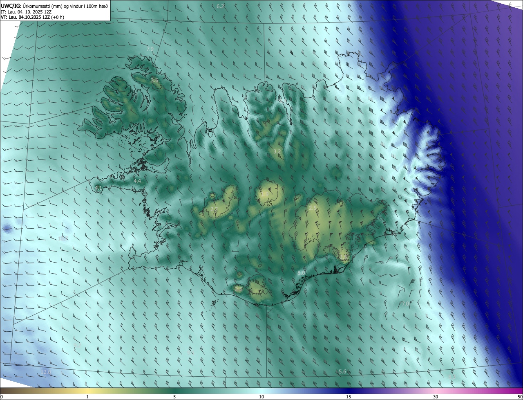Click the '3.6' value on the Westfjords
Image resolution: width=523 pixels, height=400 pixels.
coord(154,81)
